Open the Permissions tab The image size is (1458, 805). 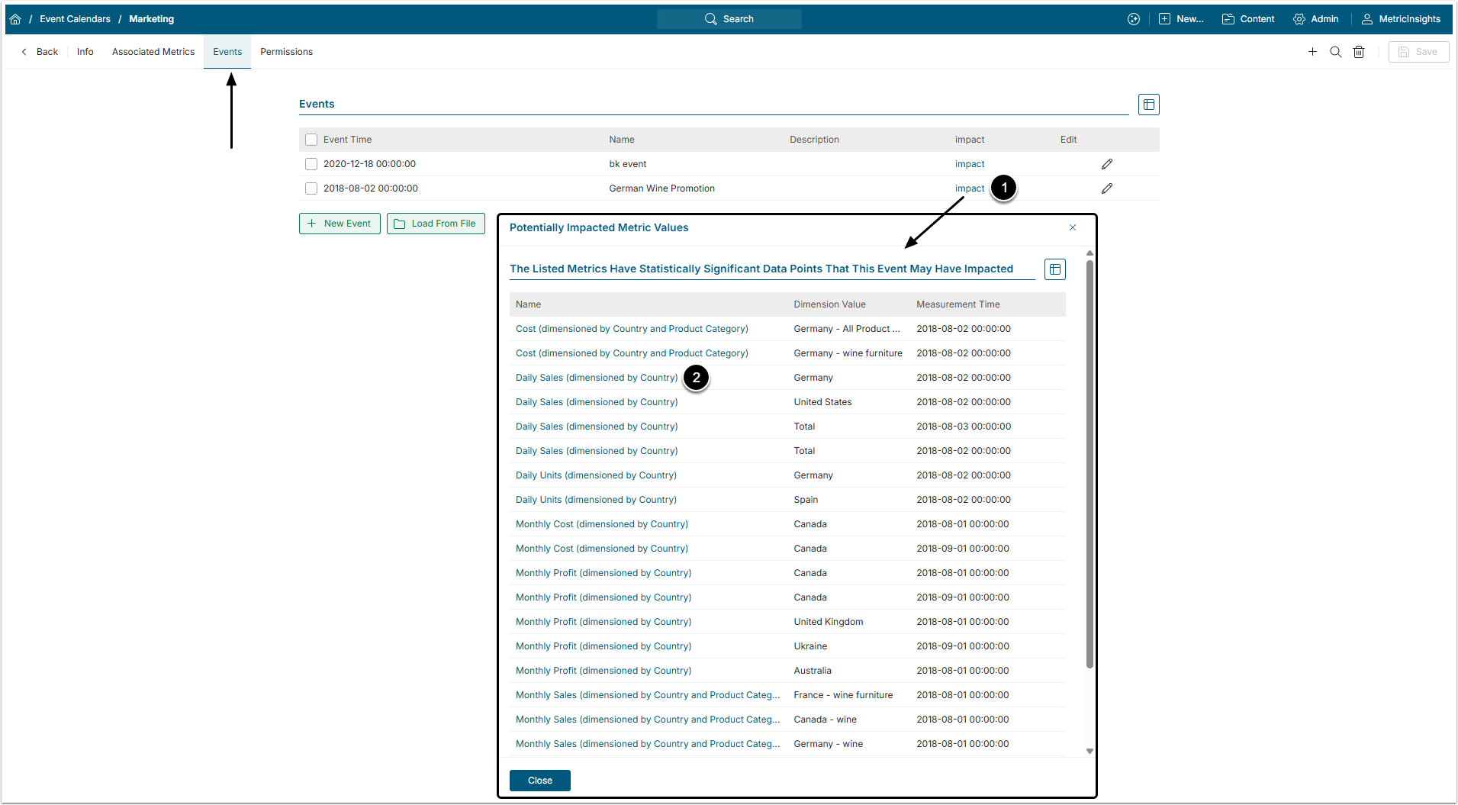[x=286, y=52]
